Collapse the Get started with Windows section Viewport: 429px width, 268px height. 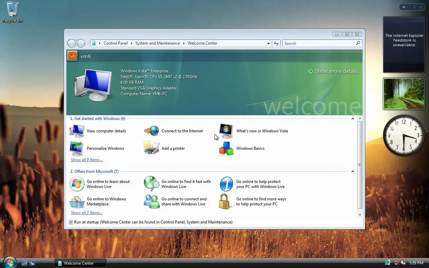[353, 119]
